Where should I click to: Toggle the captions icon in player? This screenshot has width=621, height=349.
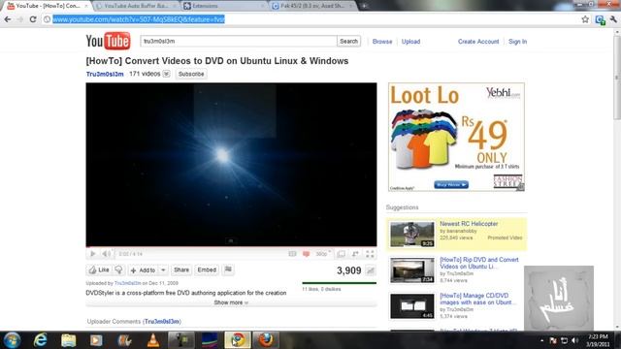292,254
